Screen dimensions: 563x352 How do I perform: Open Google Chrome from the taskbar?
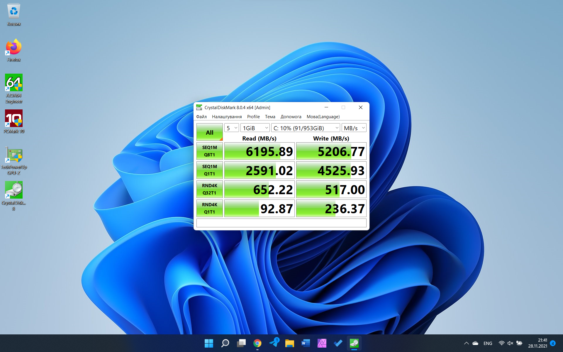(257, 343)
